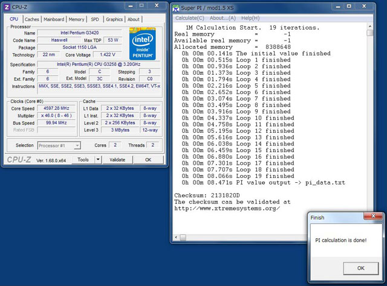387x286 pixels.
Task: Click the Max TDP value 53 W
Action: 113,40
